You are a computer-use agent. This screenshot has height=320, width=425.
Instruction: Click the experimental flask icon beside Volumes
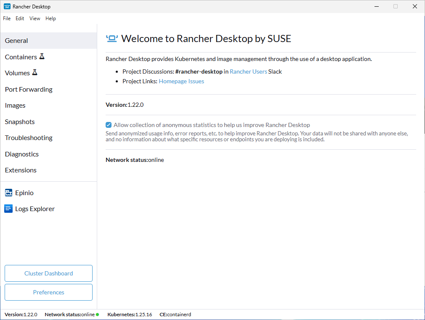(x=35, y=72)
